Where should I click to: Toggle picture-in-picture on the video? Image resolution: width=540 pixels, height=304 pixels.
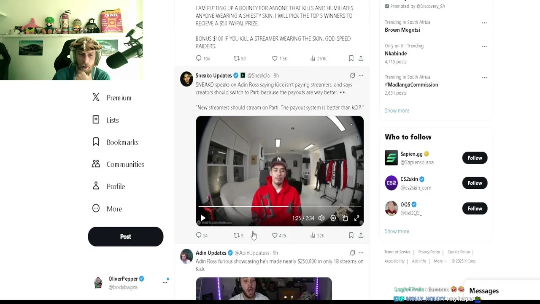(345, 218)
